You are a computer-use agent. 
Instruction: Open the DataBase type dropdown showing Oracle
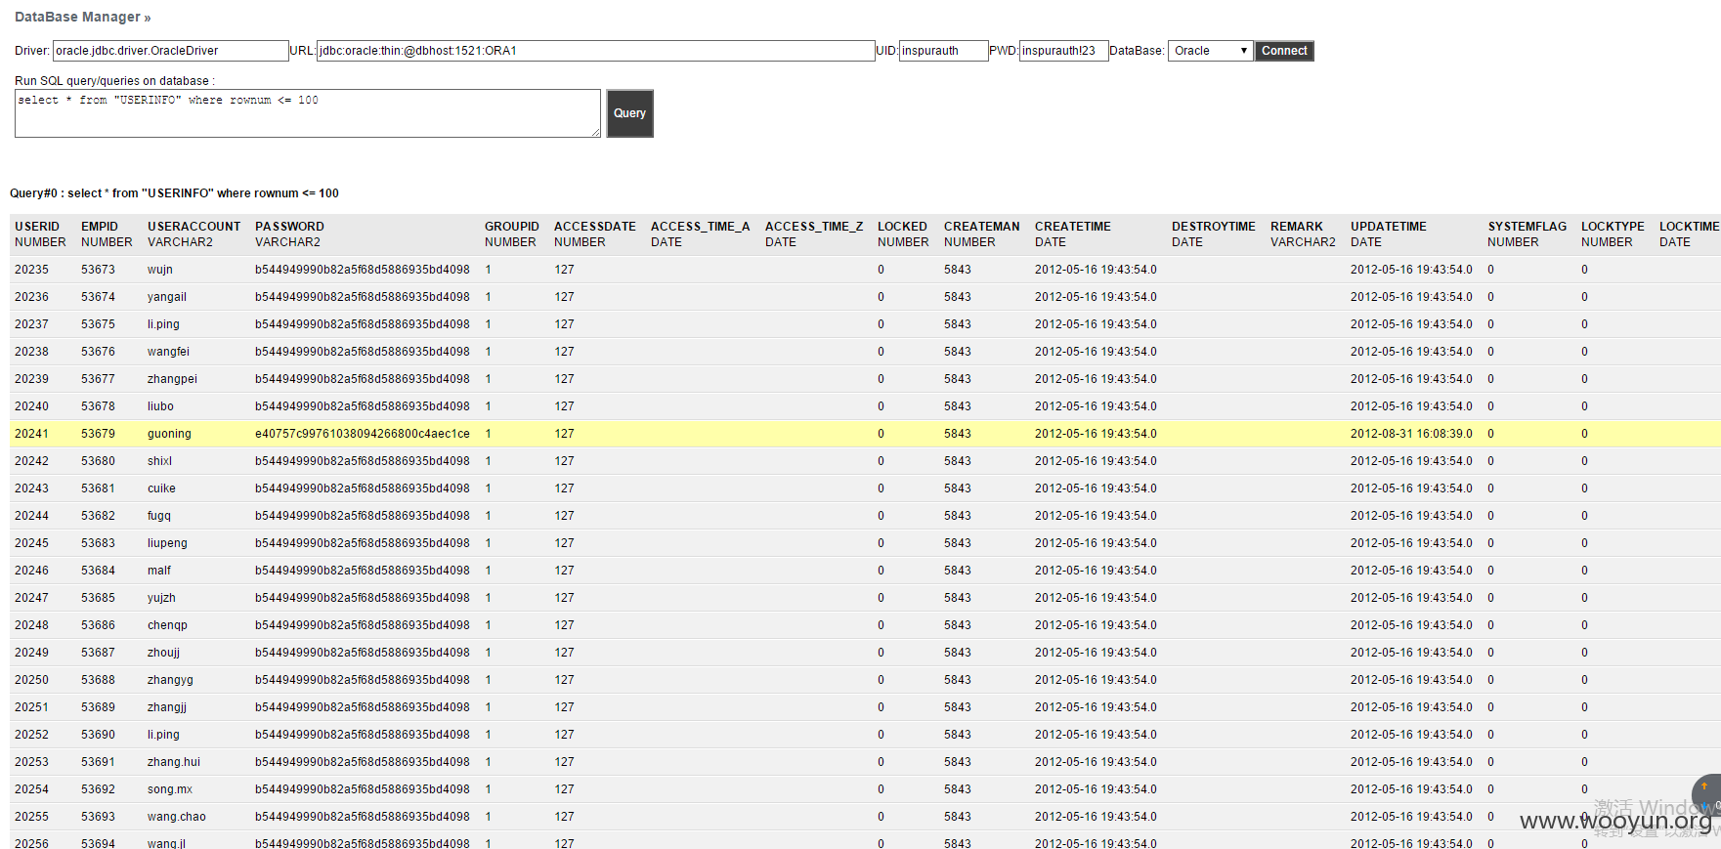pyautogui.click(x=1210, y=51)
